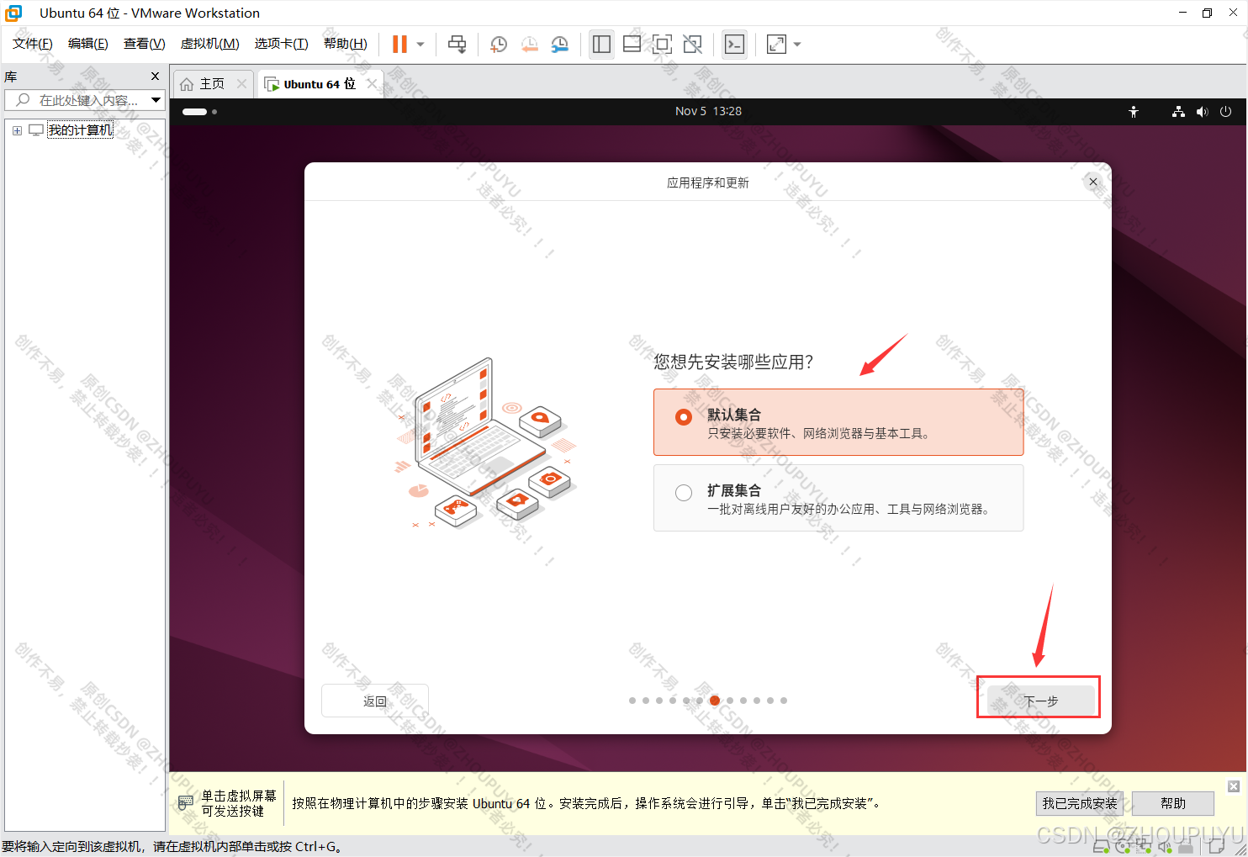Select 我的计算机 in the library tree
The image size is (1248, 857).
[x=80, y=130]
